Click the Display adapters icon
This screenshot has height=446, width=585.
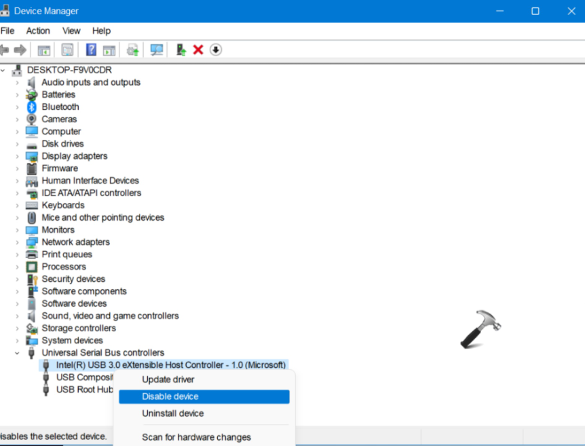[x=32, y=156]
